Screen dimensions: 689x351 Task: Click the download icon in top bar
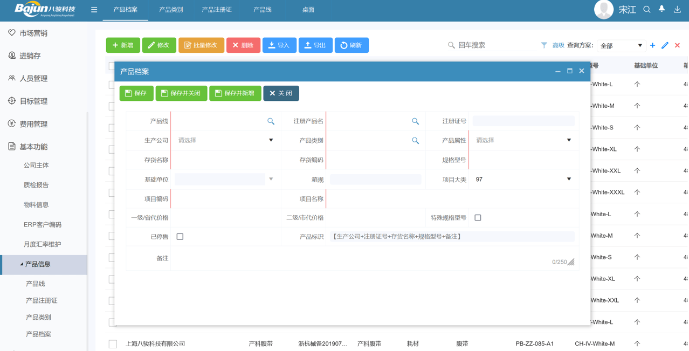tap(677, 9)
